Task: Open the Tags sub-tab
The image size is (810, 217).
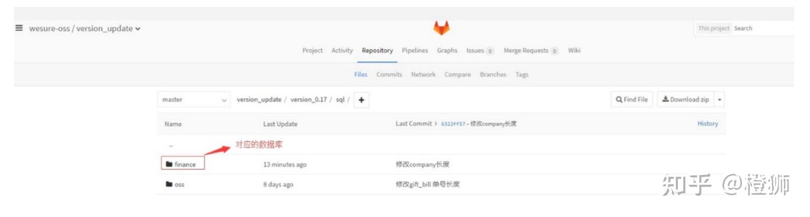Action: 522,75
